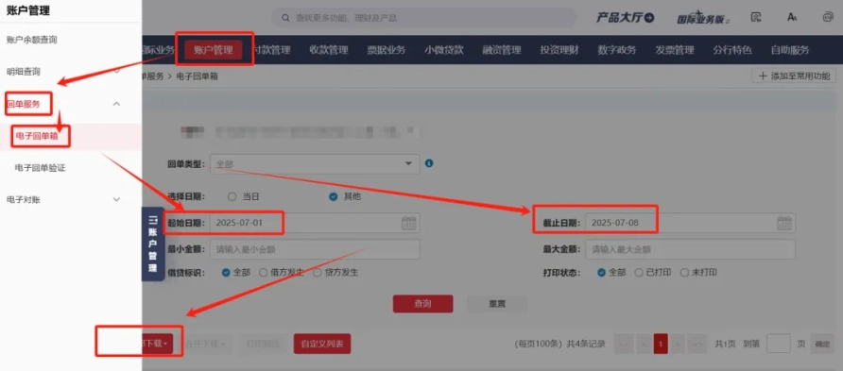
Task: Select 借方发生 radio option
Action: (264, 273)
